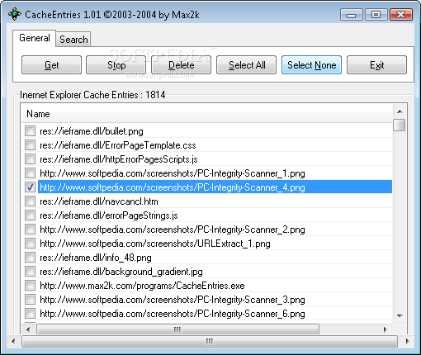The width and height of the screenshot is (421, 355).
Task: Check the bullet.png entry checkbox
Action: coord(30,130)
